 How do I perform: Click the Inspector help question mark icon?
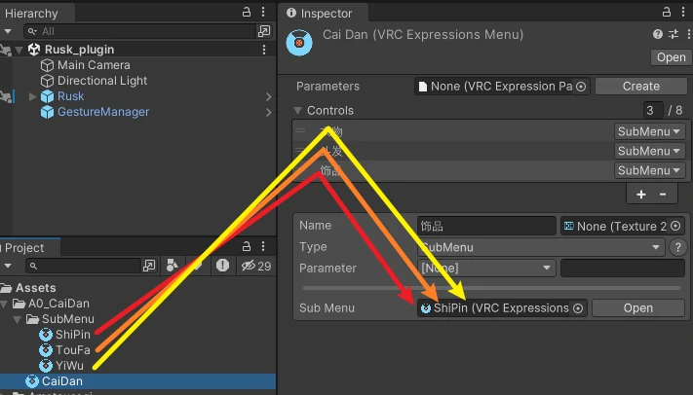tap(658, 34)
